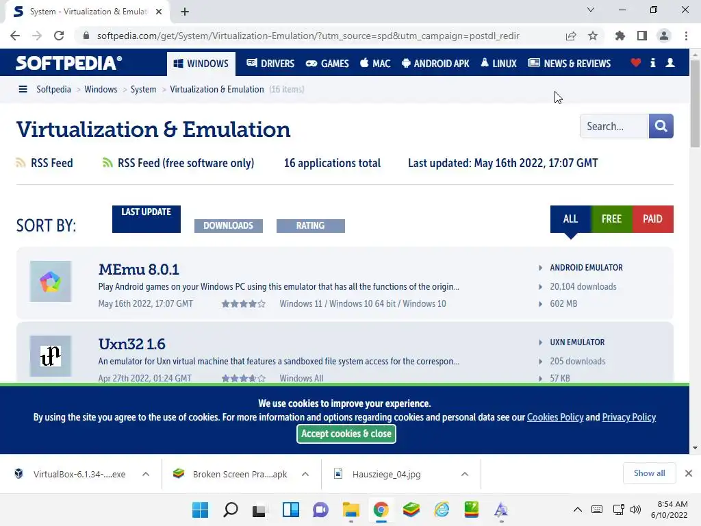Click the magnifier search button
The width and height of the screenshot is (701, 526).
point(661,126)
